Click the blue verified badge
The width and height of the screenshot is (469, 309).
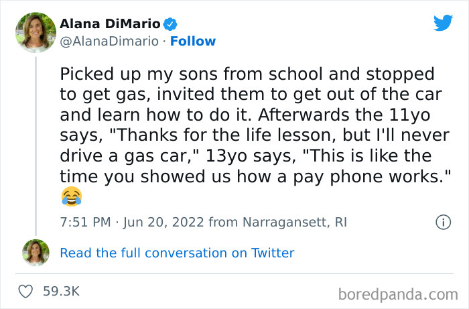tap(172, 24)
